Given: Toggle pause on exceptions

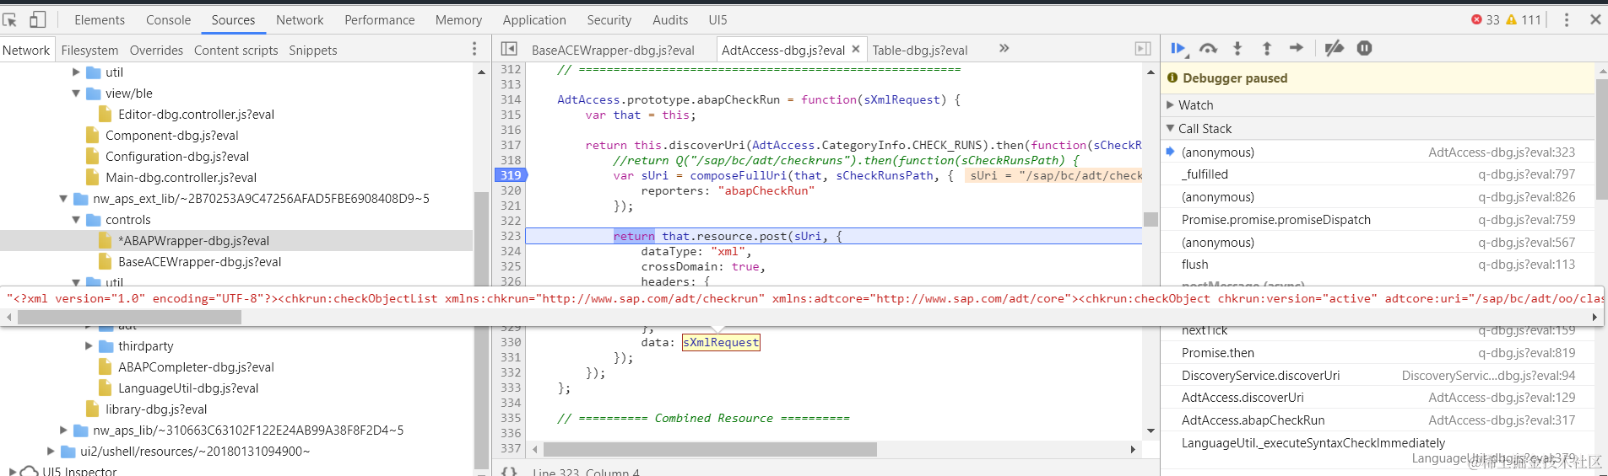Looking at the screenshot, I should coord(1365,48).
